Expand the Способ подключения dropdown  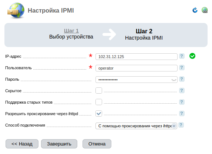pos(136,126)
